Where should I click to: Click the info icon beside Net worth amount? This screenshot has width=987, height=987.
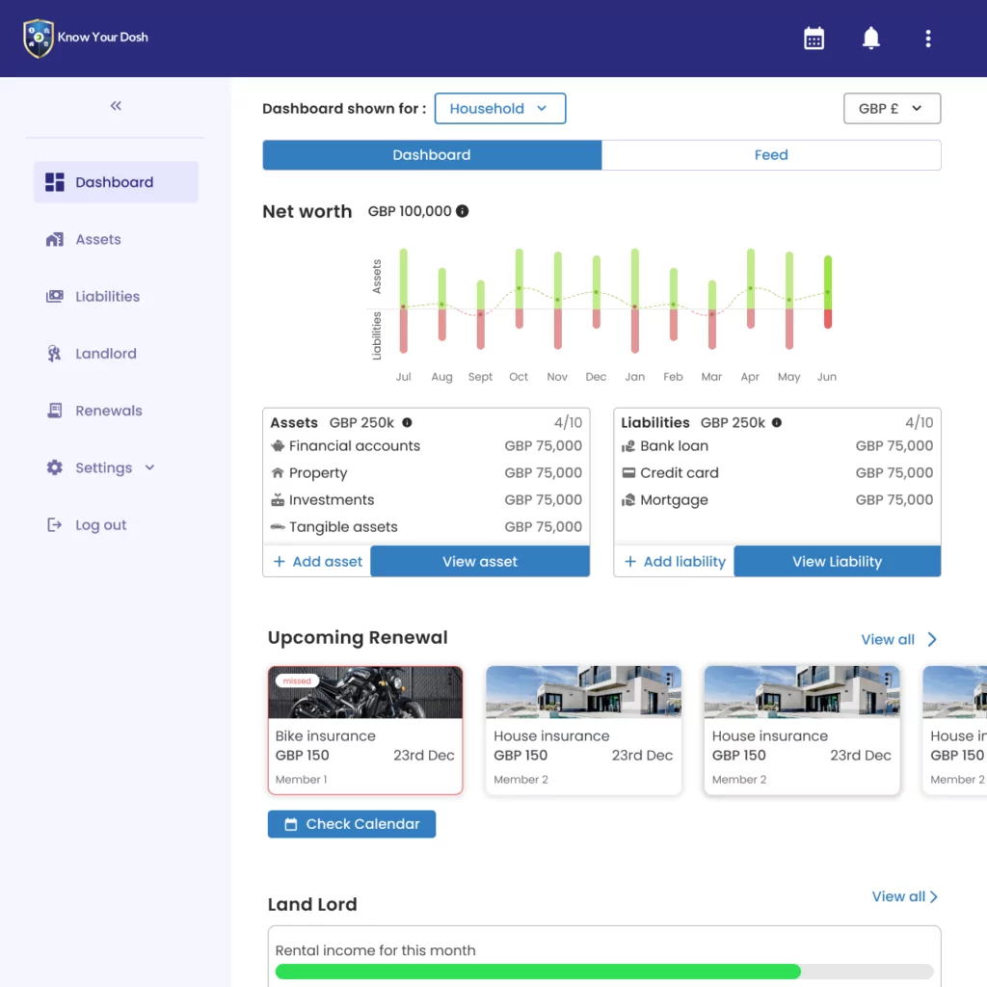pyautogui.click(x=463, y=211)
